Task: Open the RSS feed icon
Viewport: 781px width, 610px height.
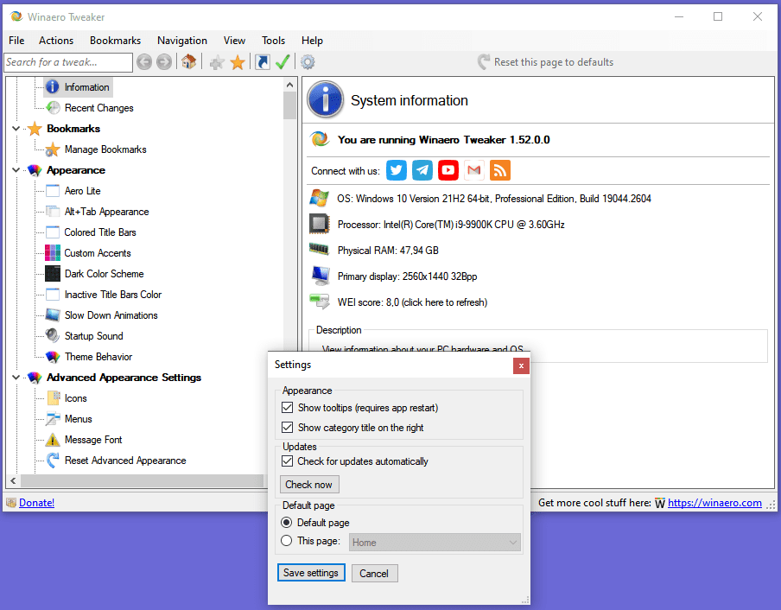Action: coord(499,170)
